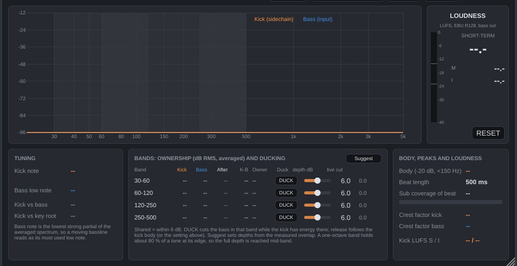Click the 250-500 live cut value 0.0

[x=363, y=218]
